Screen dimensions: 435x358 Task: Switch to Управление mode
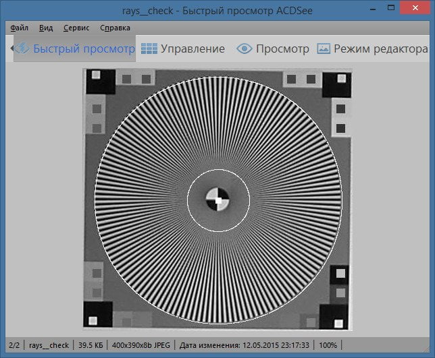point(193,49)
